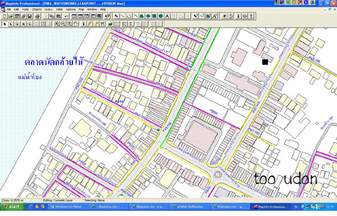Select the Text tool letter A
This screenshot has width=337, height=216.
167,16
